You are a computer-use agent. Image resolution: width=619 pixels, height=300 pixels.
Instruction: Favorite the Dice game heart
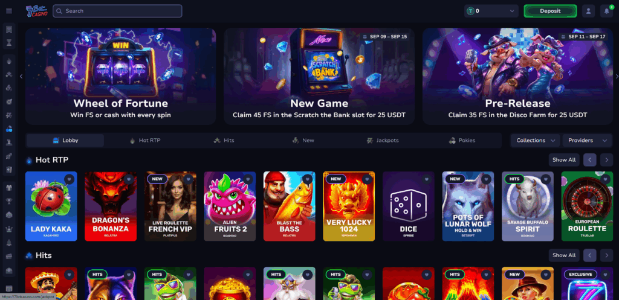[x=427, y=179]
